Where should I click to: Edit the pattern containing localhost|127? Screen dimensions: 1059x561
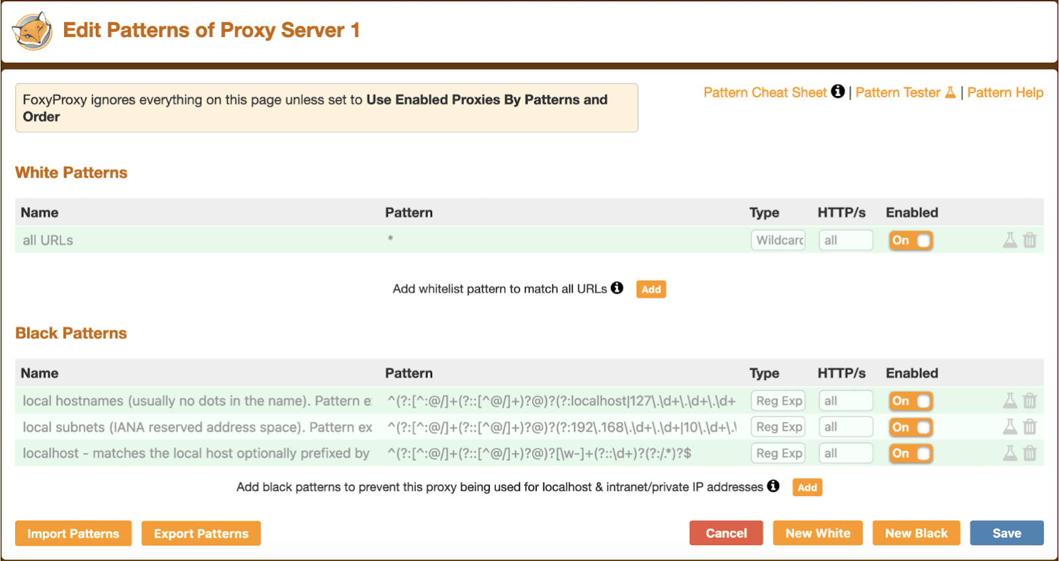[x=561, y=401]
